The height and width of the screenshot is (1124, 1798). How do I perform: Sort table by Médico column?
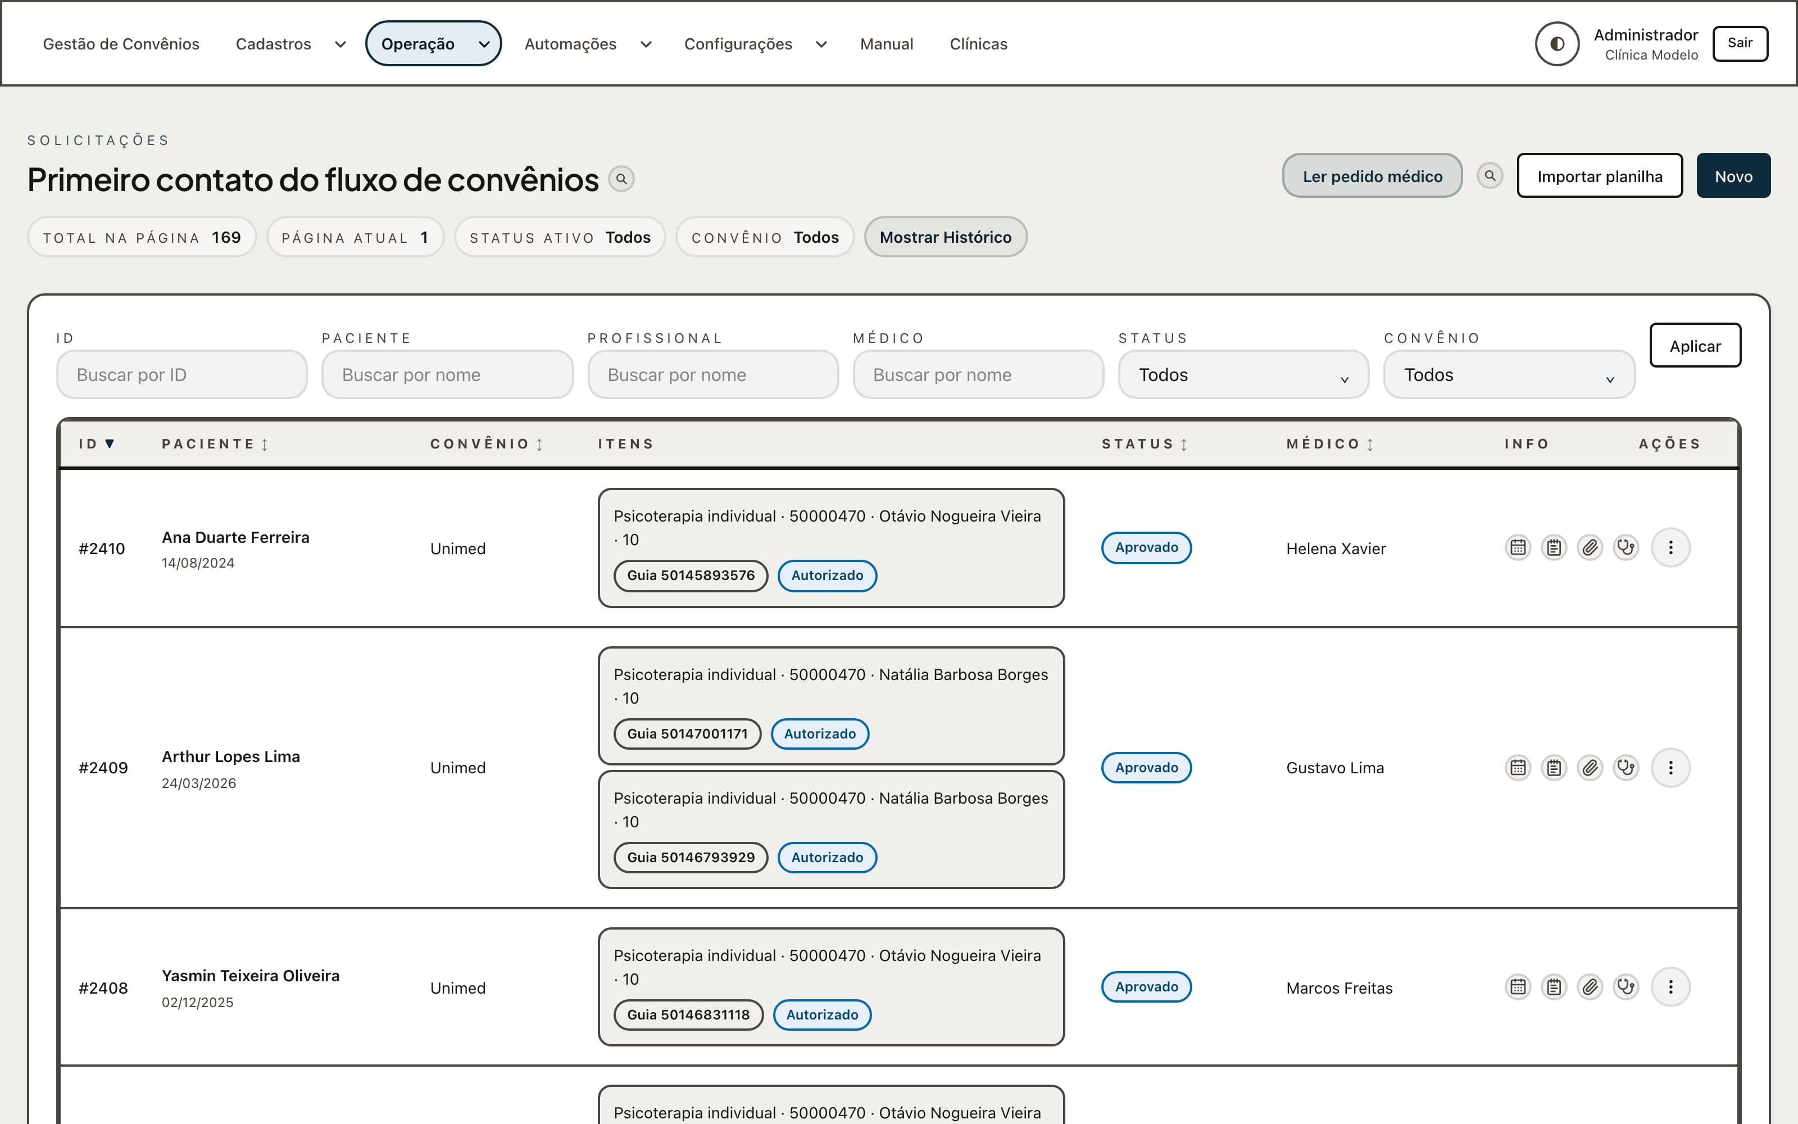pyautogui.click(x=1330, y=444)
